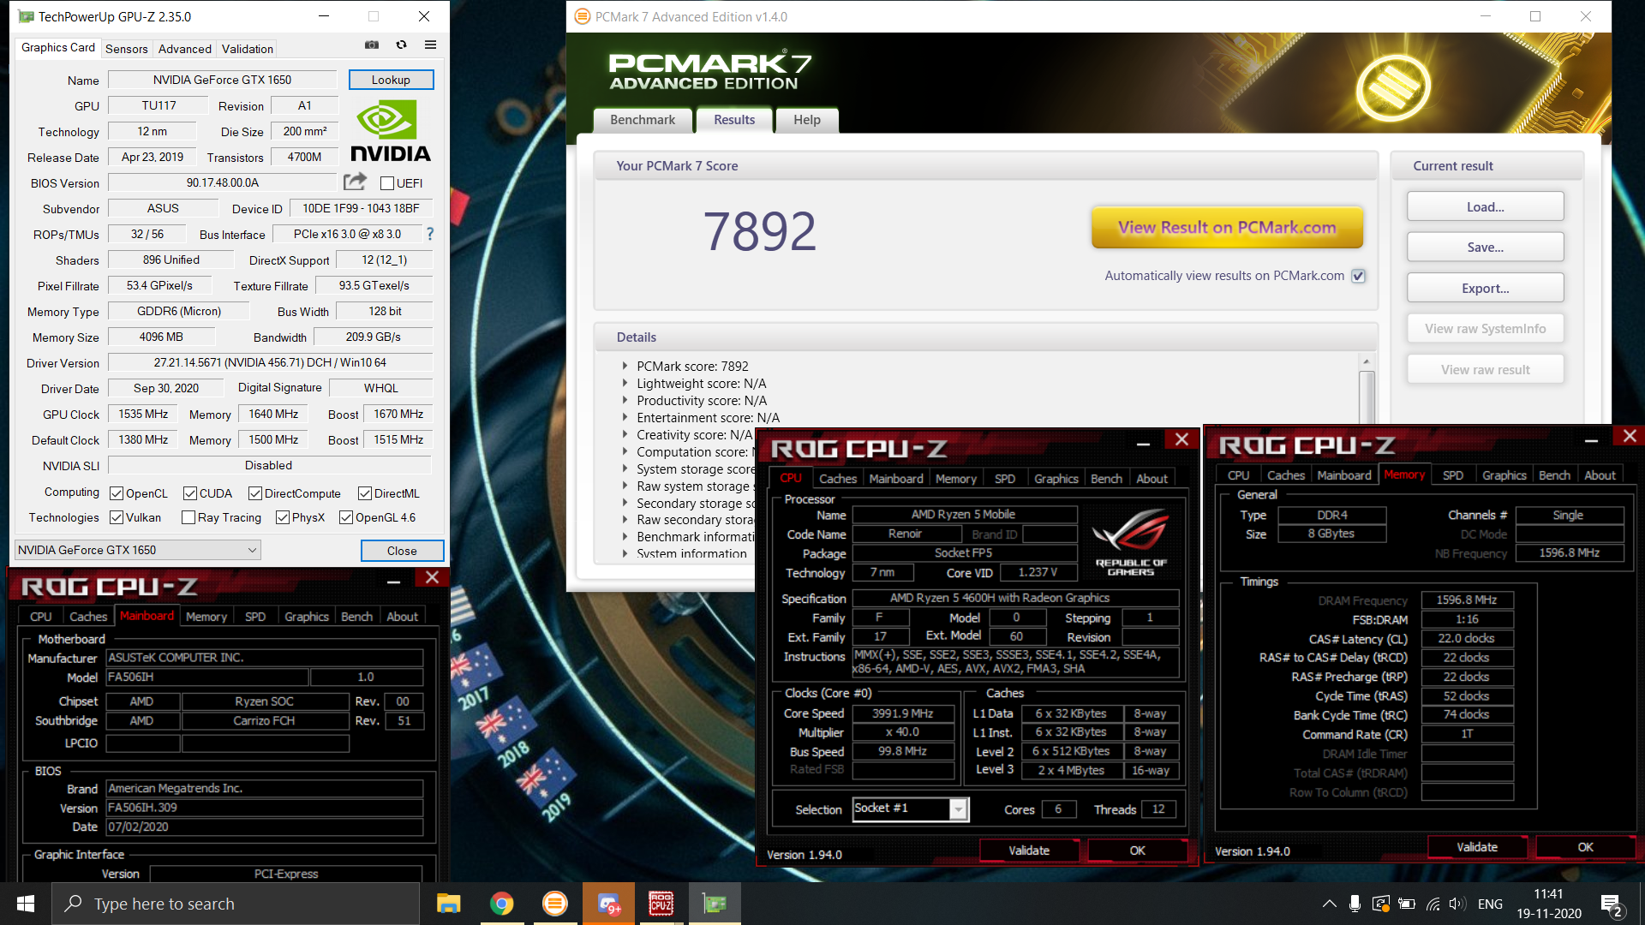Click the taskbar clock and date
The image size is (1645, 925).
click(x=1548, y=904)
